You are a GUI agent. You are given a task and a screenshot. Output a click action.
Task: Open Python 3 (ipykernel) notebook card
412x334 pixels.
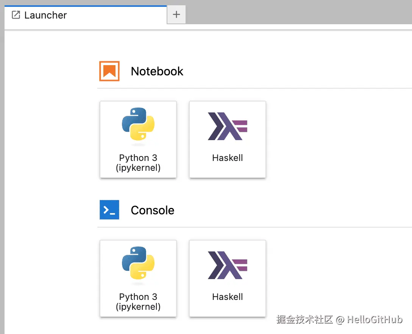pos(138,139)
